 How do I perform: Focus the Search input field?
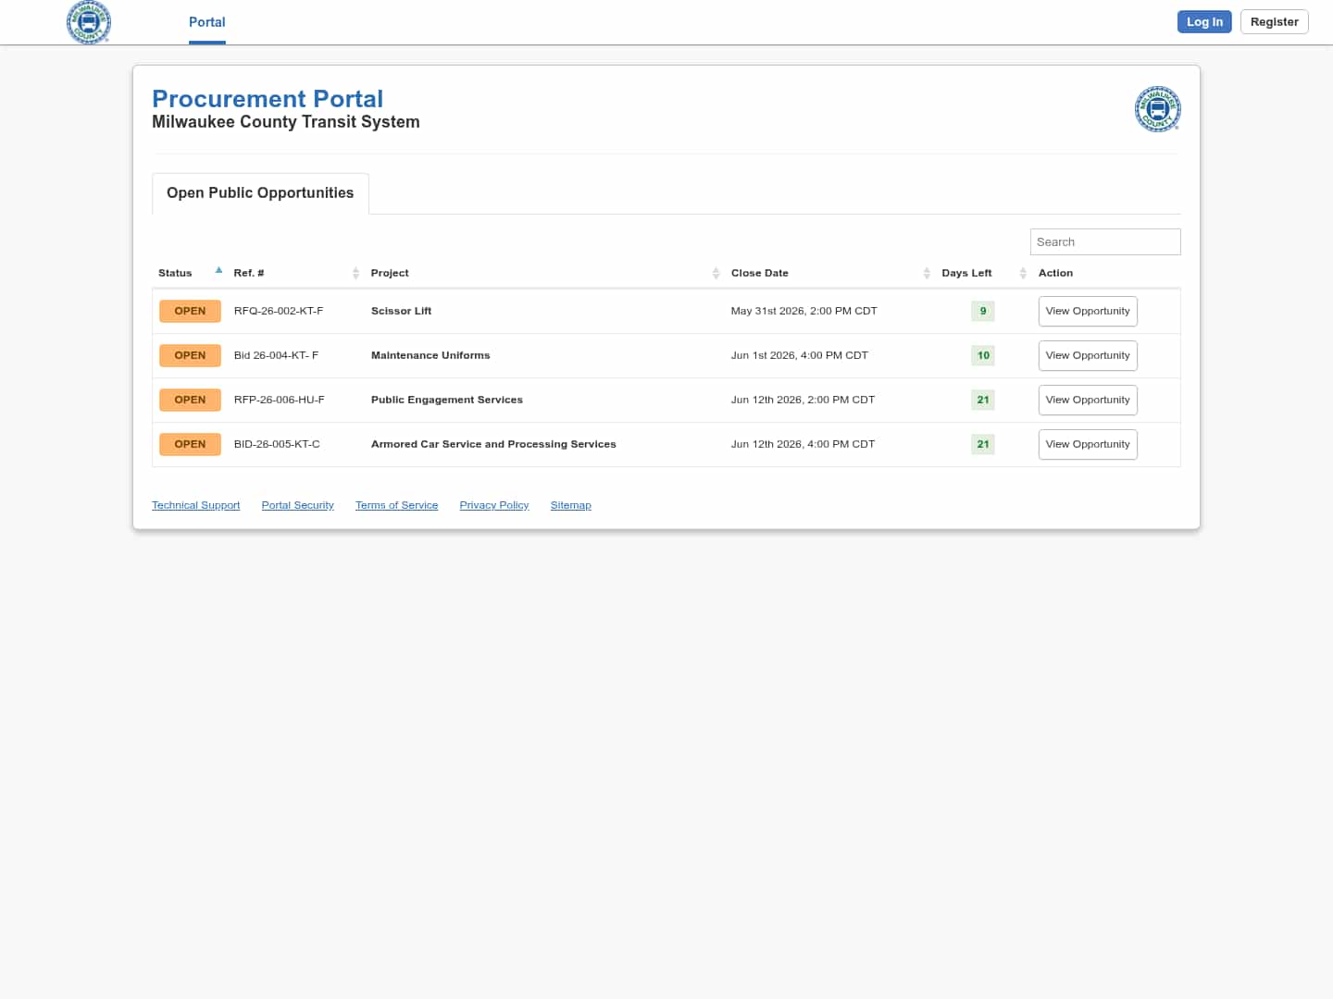(1105, 241)
